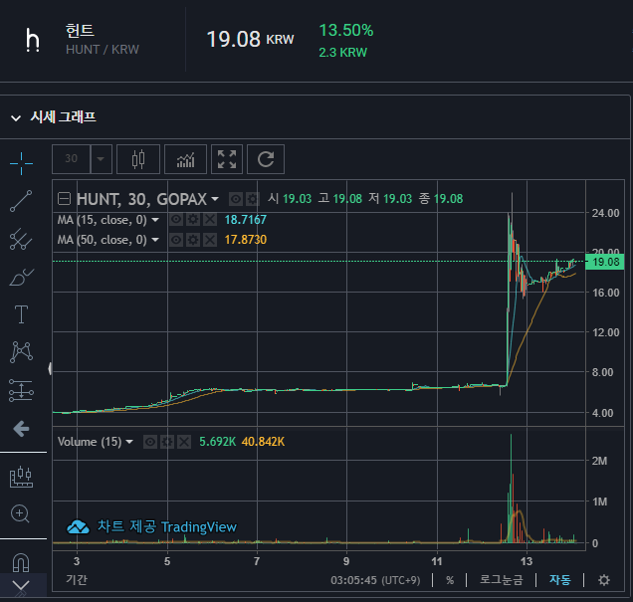Click the back arrow icon in sidebar
The height and width of the screenshot is (602, 633).
(x=21, y=429)
